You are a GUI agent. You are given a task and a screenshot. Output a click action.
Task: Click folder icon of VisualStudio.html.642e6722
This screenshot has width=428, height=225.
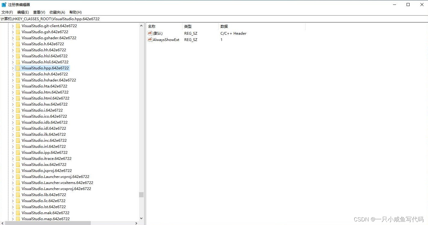(x=18, y=98)
